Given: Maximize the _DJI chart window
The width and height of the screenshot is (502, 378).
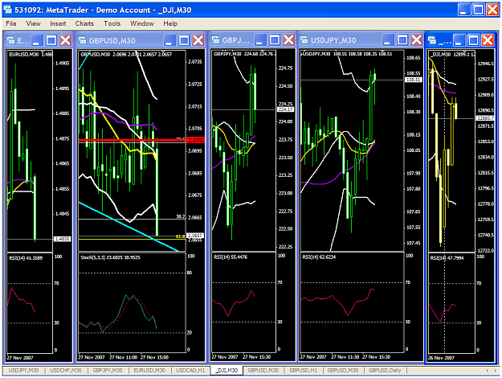Looking at the screenshot, I should click(474, 40).
